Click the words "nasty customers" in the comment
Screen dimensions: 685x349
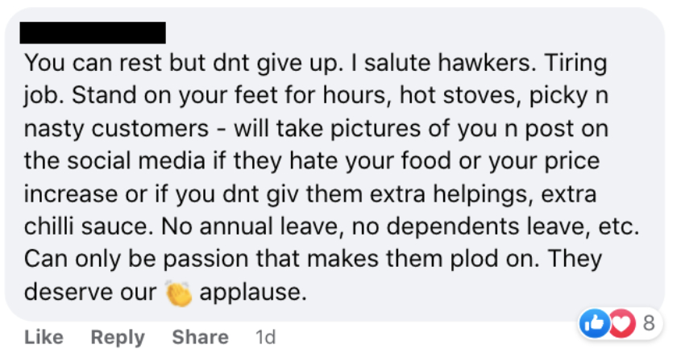point(116,128)
